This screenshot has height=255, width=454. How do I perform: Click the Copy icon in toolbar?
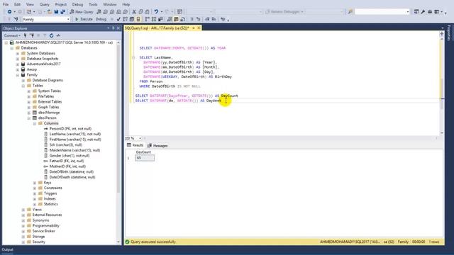point(140,11)
